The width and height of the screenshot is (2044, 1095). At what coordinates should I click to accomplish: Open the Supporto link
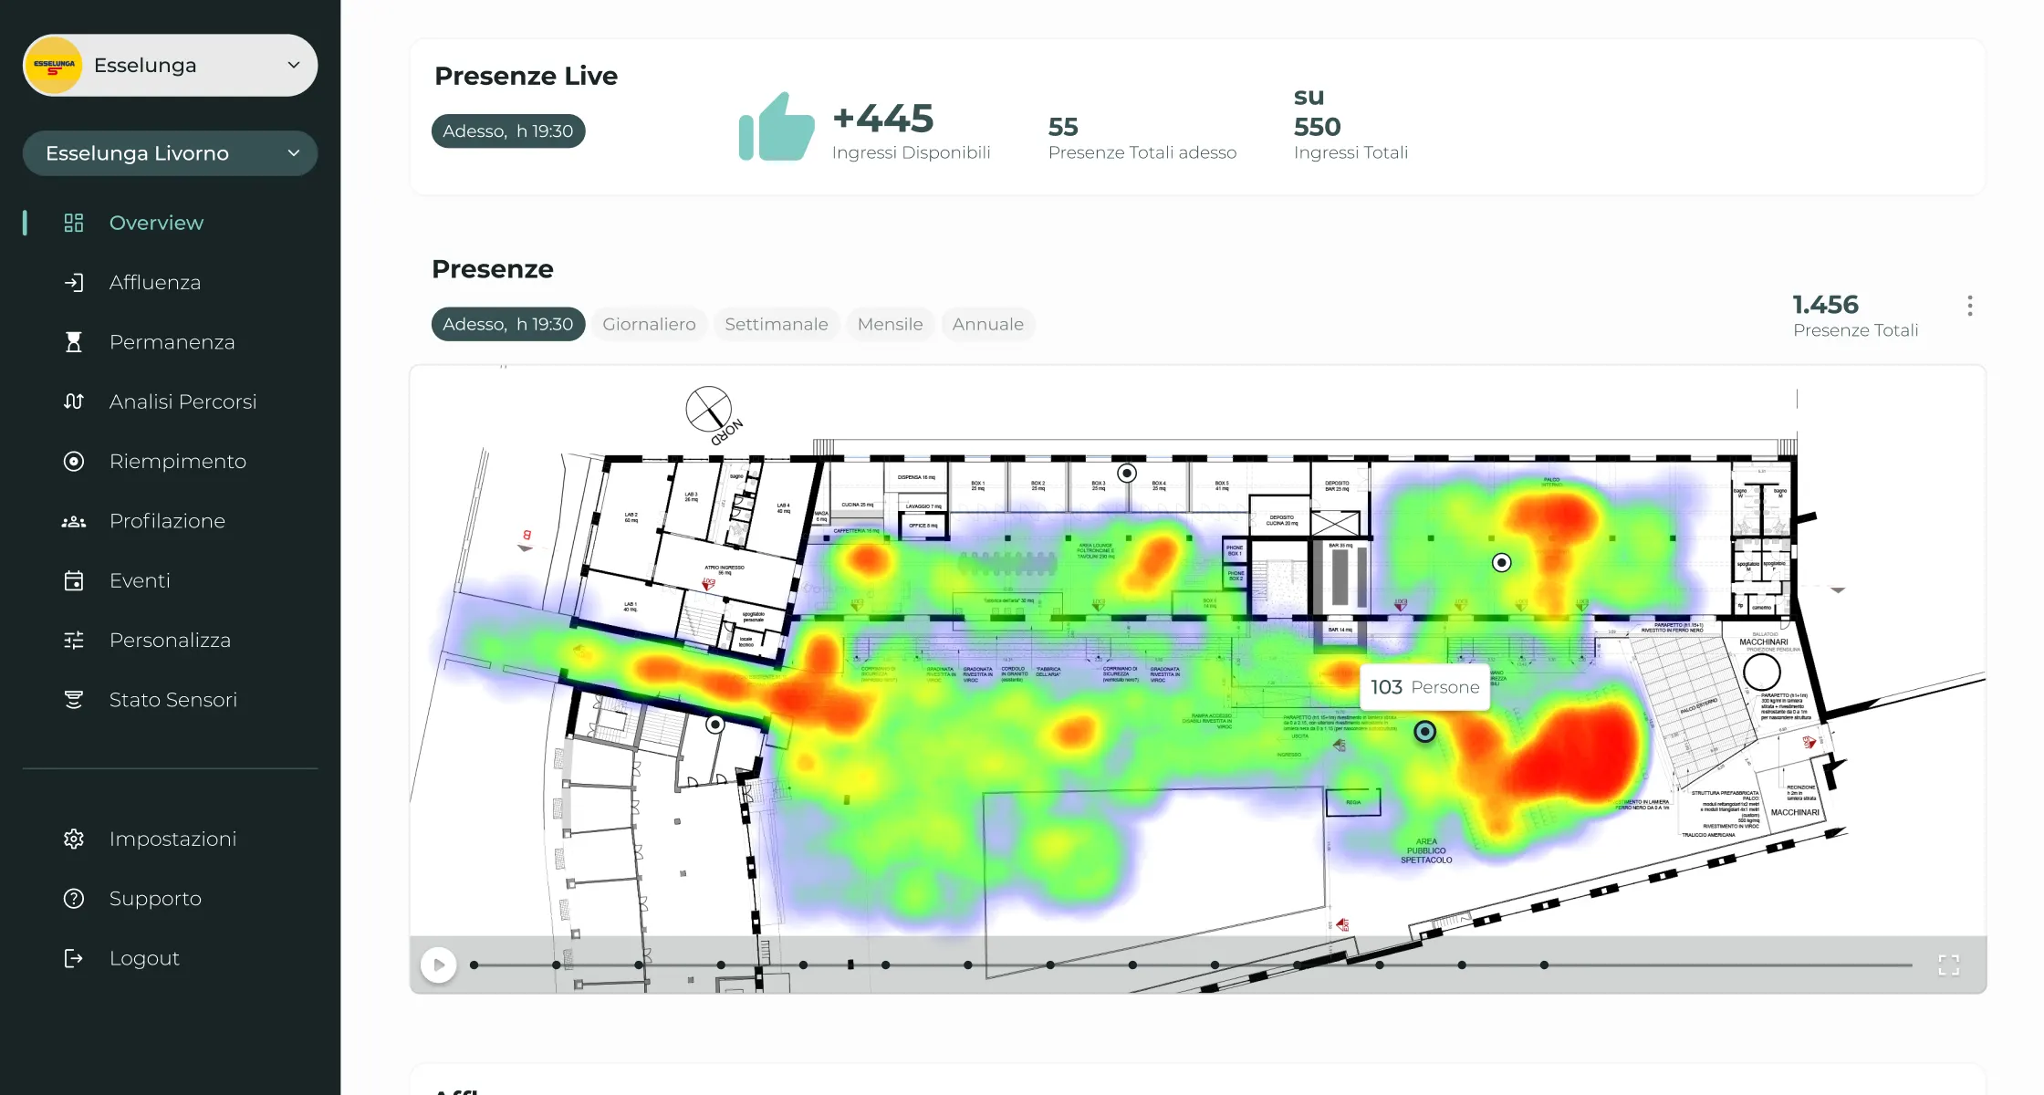[x=155, y=899]
